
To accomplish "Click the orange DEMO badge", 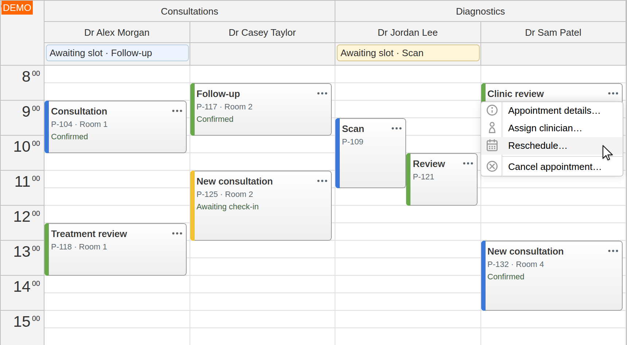I will click(x=17, y=8).
